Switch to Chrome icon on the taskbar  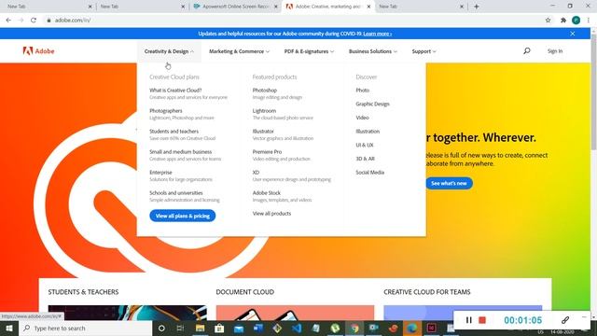click(x=354, y=328)
